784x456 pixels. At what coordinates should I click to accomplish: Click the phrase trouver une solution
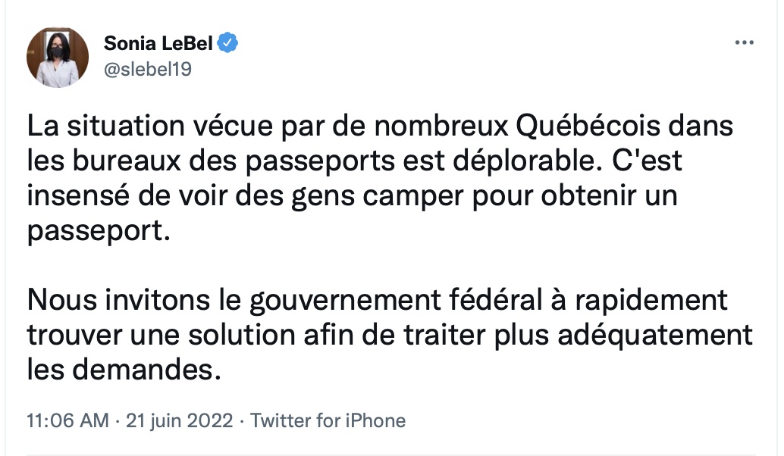[161, 335]
